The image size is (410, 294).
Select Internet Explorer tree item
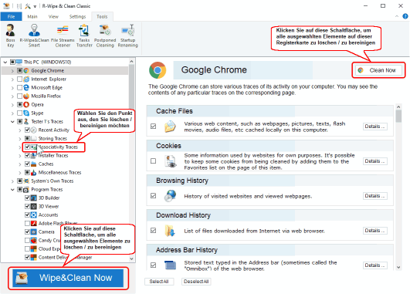point(49,79)
